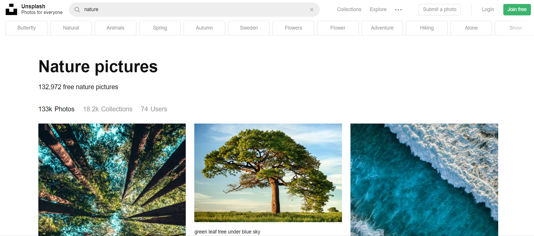534x236 pixels.
Task: Open the lone green tree photo
Action: (x=268, y=173)
